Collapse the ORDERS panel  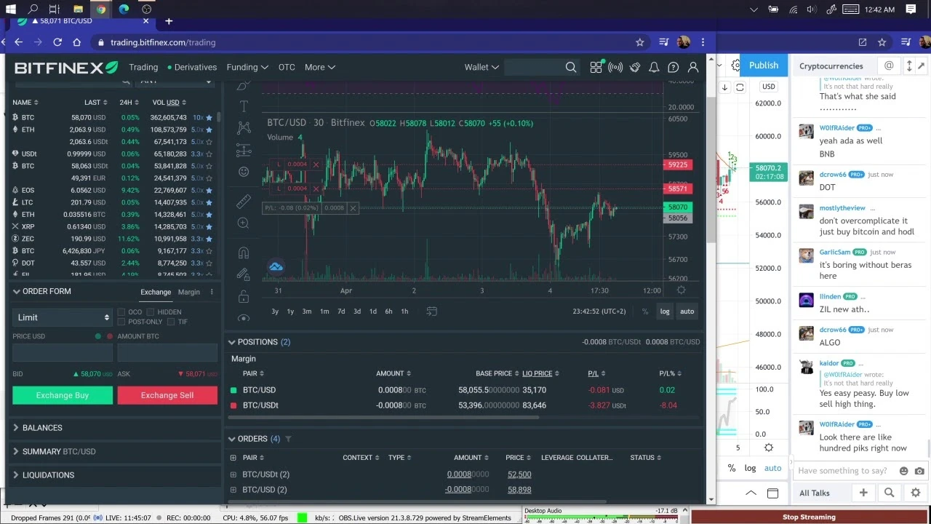coord(231,439)
